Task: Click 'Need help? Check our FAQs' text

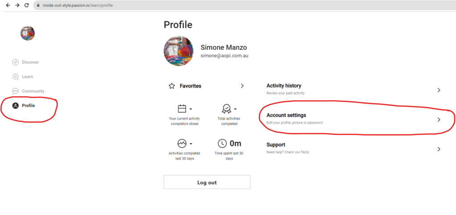Action: tap(288, 152)
